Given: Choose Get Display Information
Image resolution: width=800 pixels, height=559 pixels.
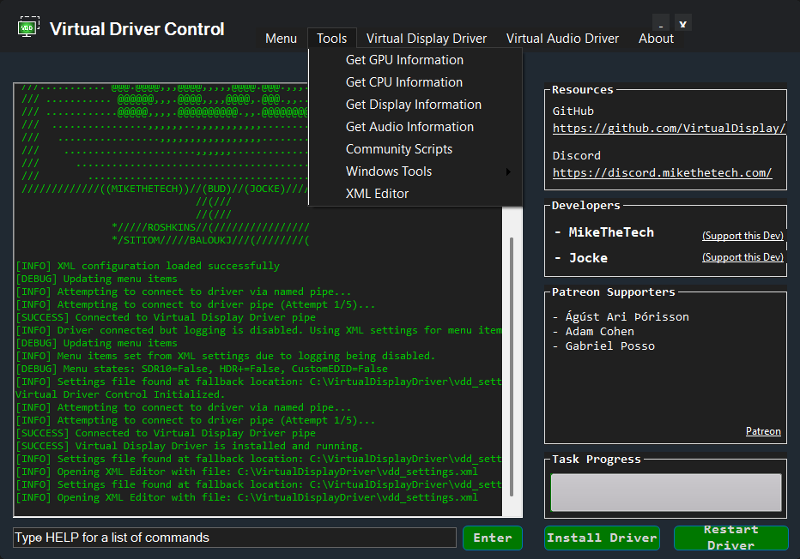Looking at the screenshot, I should (x=415, y=105).
